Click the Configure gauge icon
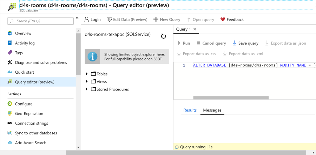The width and height of the screenshot is (316, 155). point(10,104)
